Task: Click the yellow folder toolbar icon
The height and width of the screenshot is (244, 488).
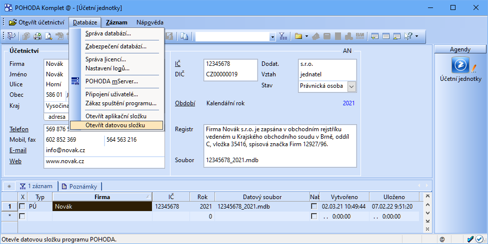Action: (298, 36)
